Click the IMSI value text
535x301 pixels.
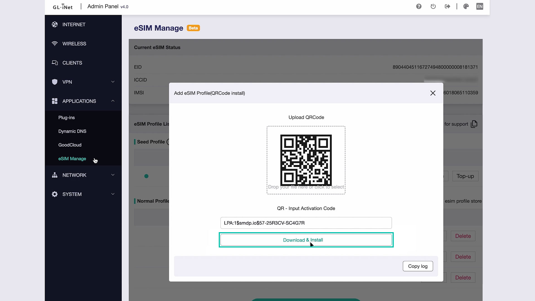(461, 93)
